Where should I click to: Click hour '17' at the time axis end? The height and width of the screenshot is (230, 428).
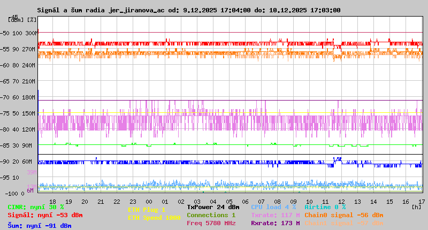click(x=422, y=202)
